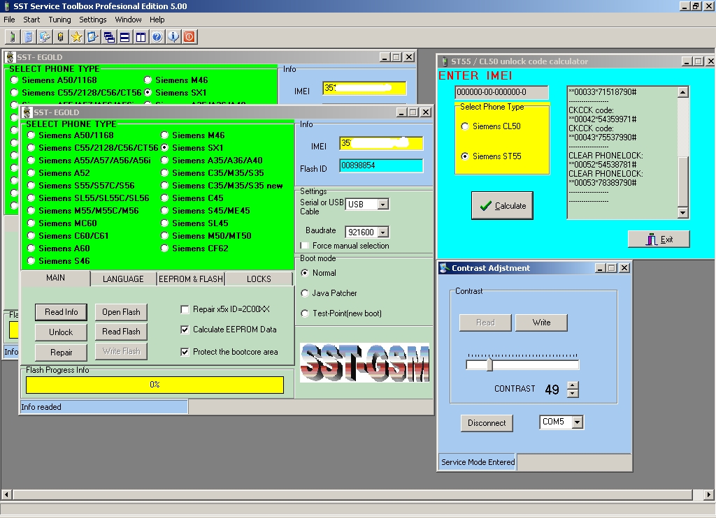Open the Start menu in menu bar
Viewport: 716px width, 518px height.
click(31, 20)
